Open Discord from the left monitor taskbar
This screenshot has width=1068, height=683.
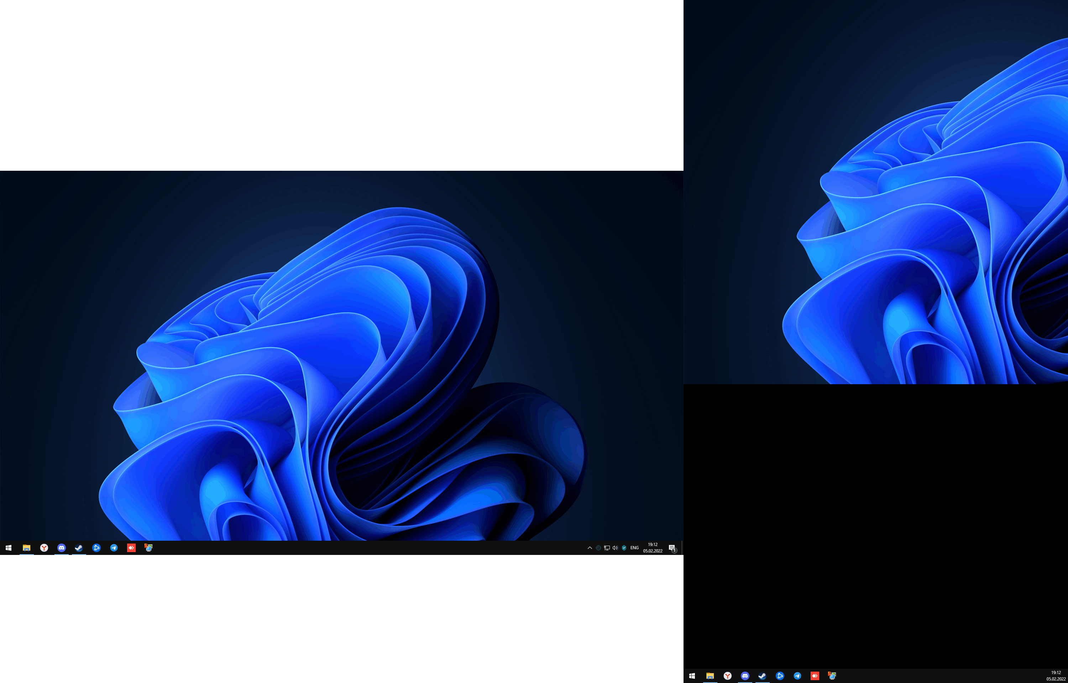point(62,548)
